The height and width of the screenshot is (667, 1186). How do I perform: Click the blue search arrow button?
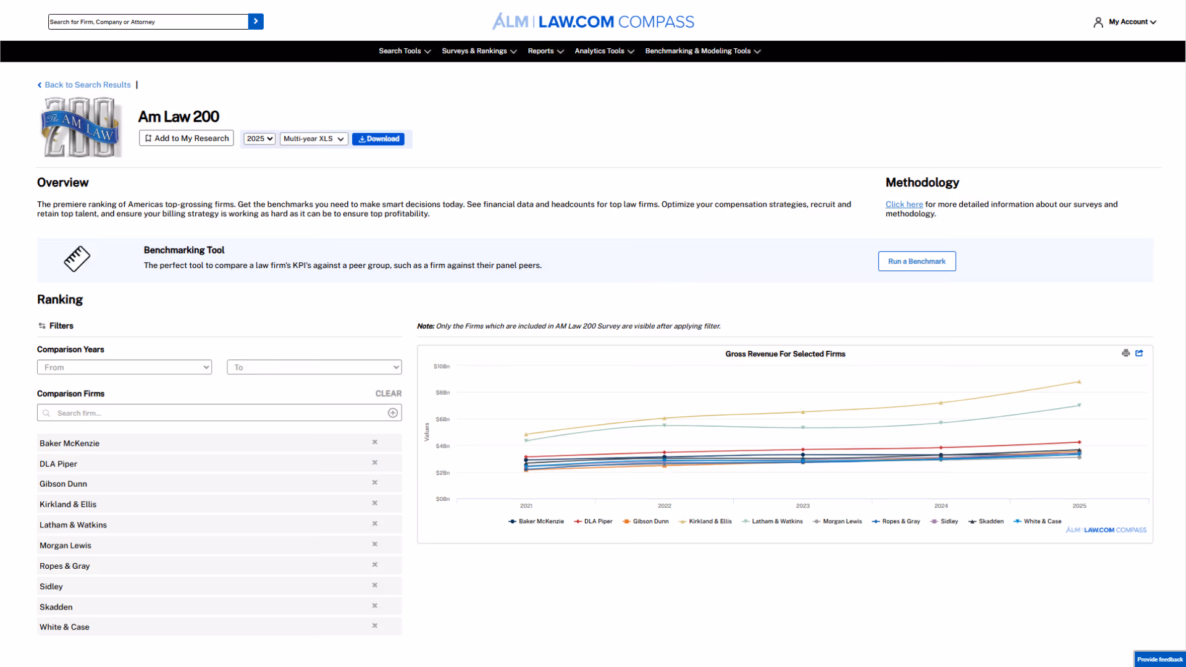click(x=255, y=21)
